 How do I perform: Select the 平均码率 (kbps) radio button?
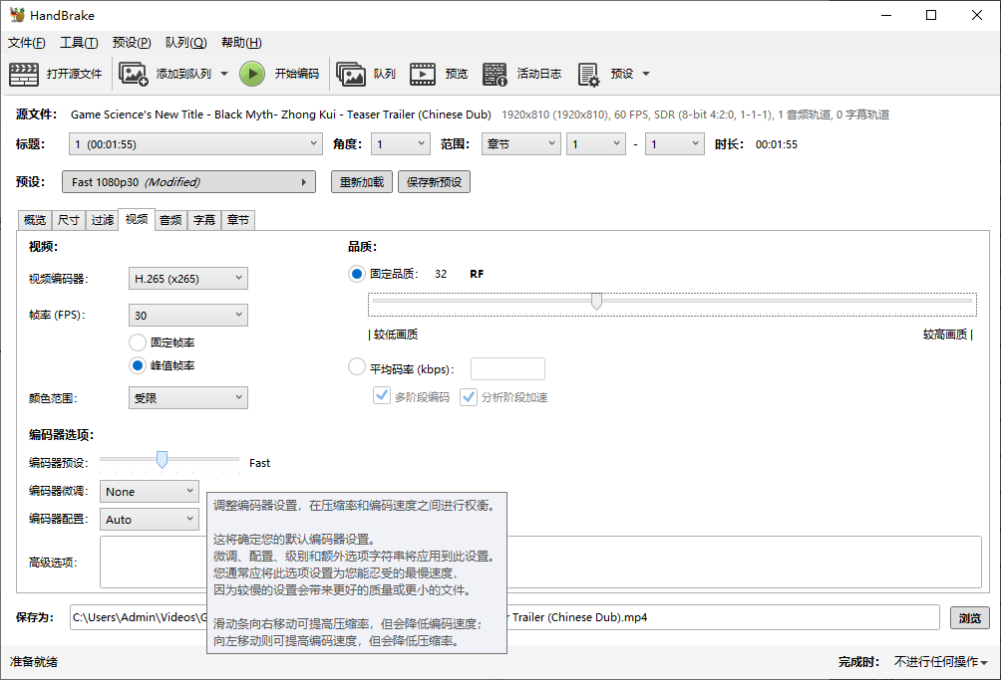point(357,367)
